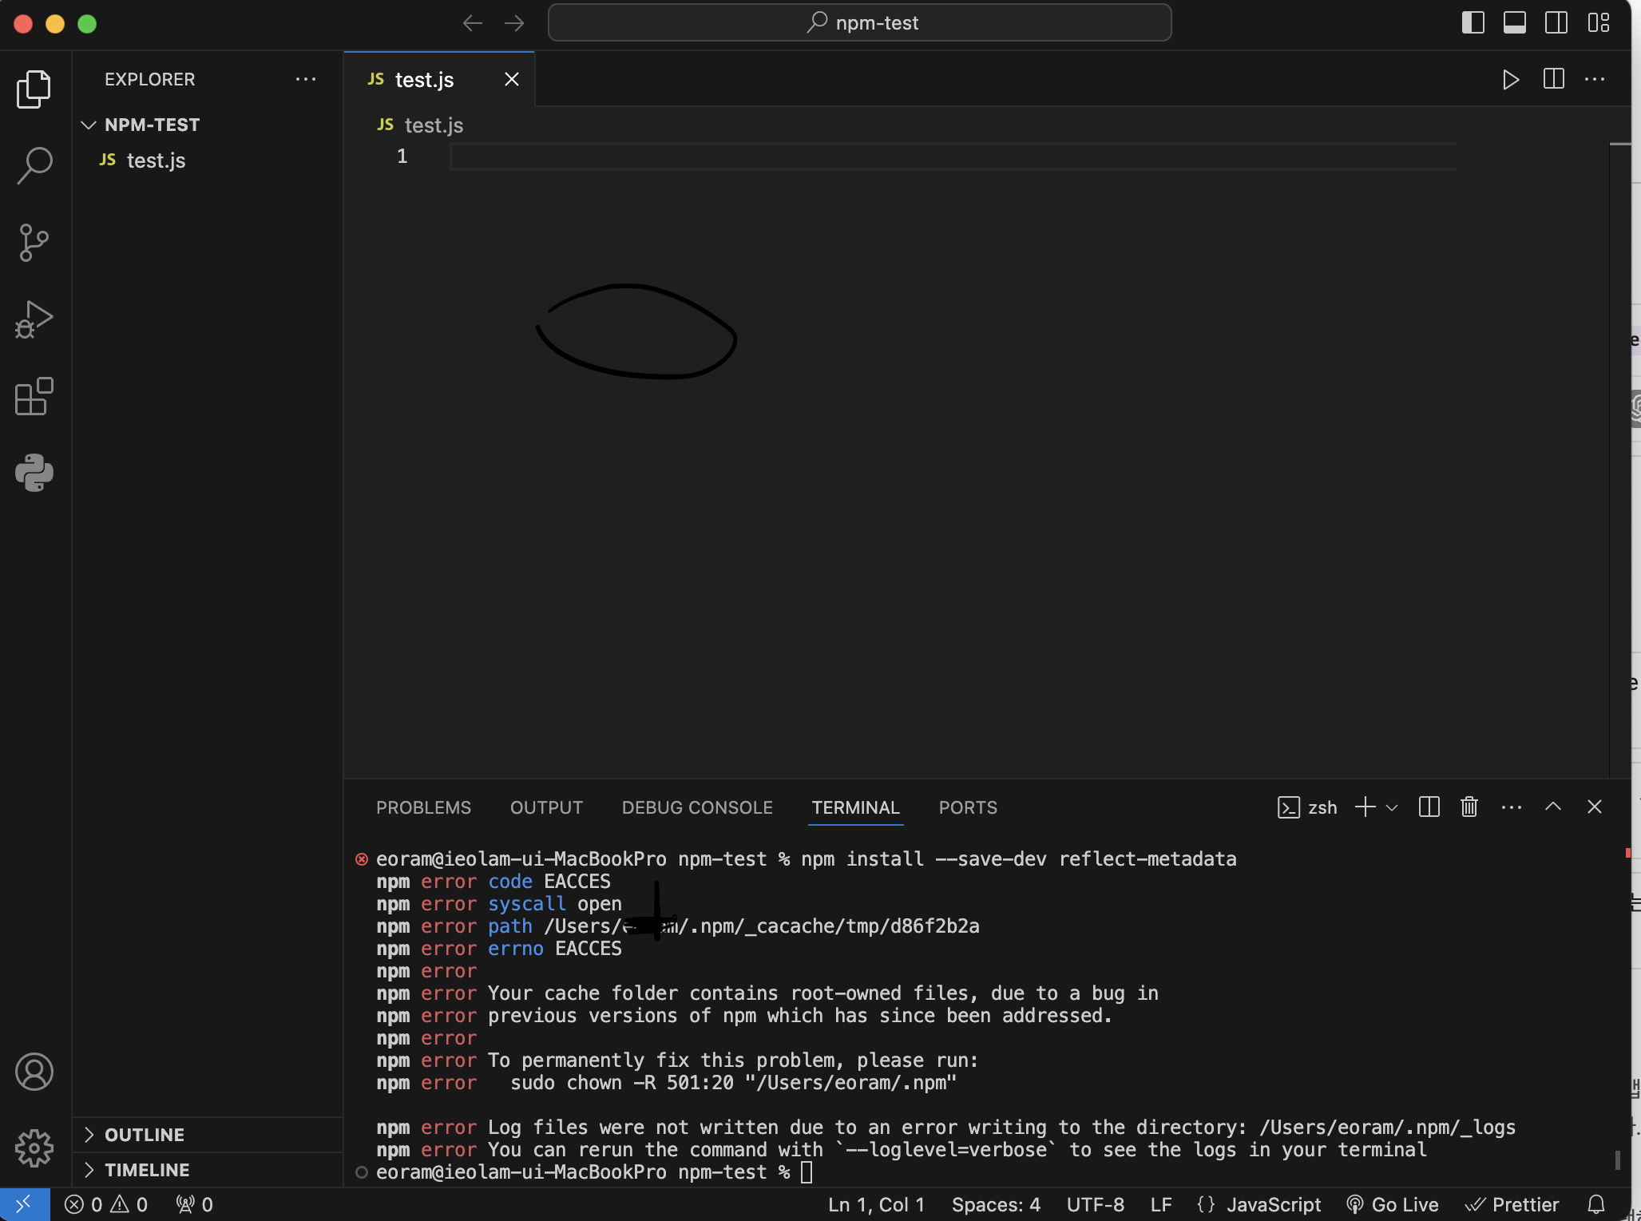Collapse the NPM-TEST folder section
1641x1221 pixels.
(208, 125)
